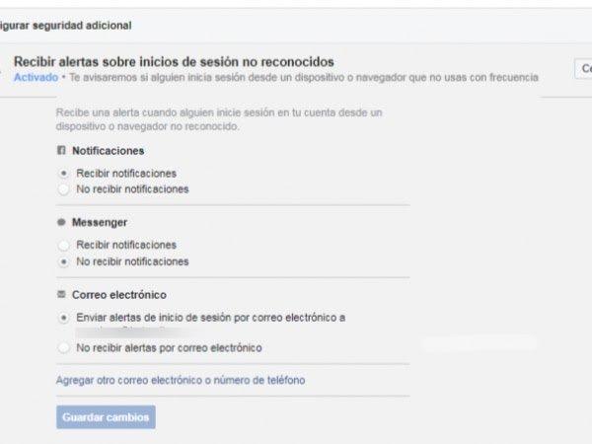Click the Facebook icon beside Notificaciones
Image resolution: width=592 pixels, height=444 pixels.
[61, 150]
